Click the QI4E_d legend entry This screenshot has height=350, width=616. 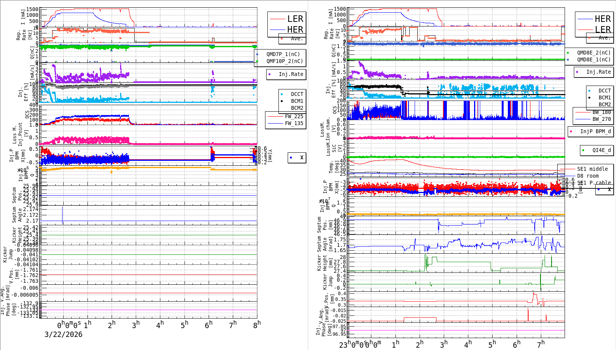pos(601,150)
